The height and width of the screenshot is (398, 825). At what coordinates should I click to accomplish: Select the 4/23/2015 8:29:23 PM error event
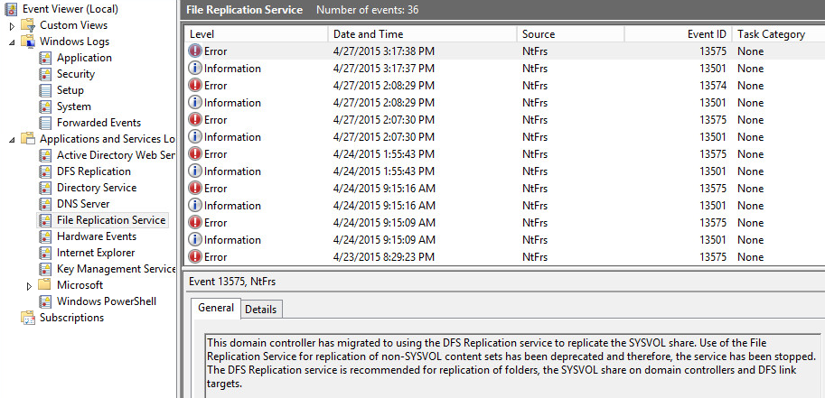coord(384,257)
